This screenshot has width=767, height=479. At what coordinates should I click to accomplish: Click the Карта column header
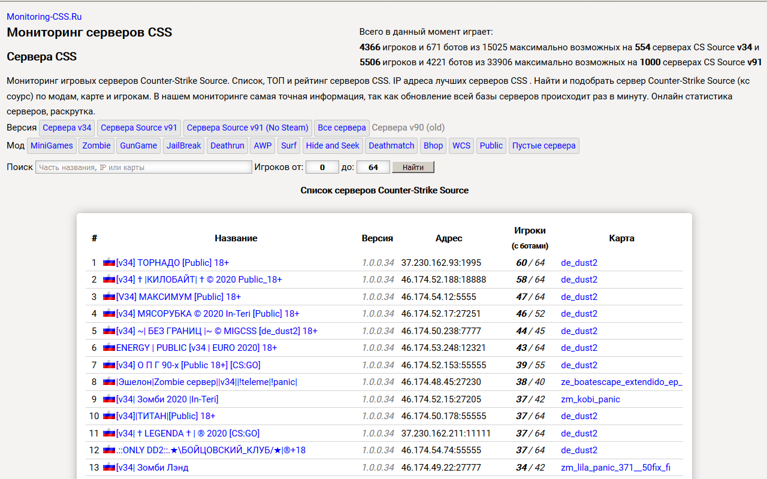click(621, 238)
